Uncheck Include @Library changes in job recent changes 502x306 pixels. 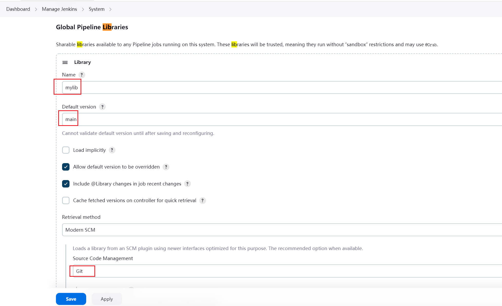click(x=66, y=184)
